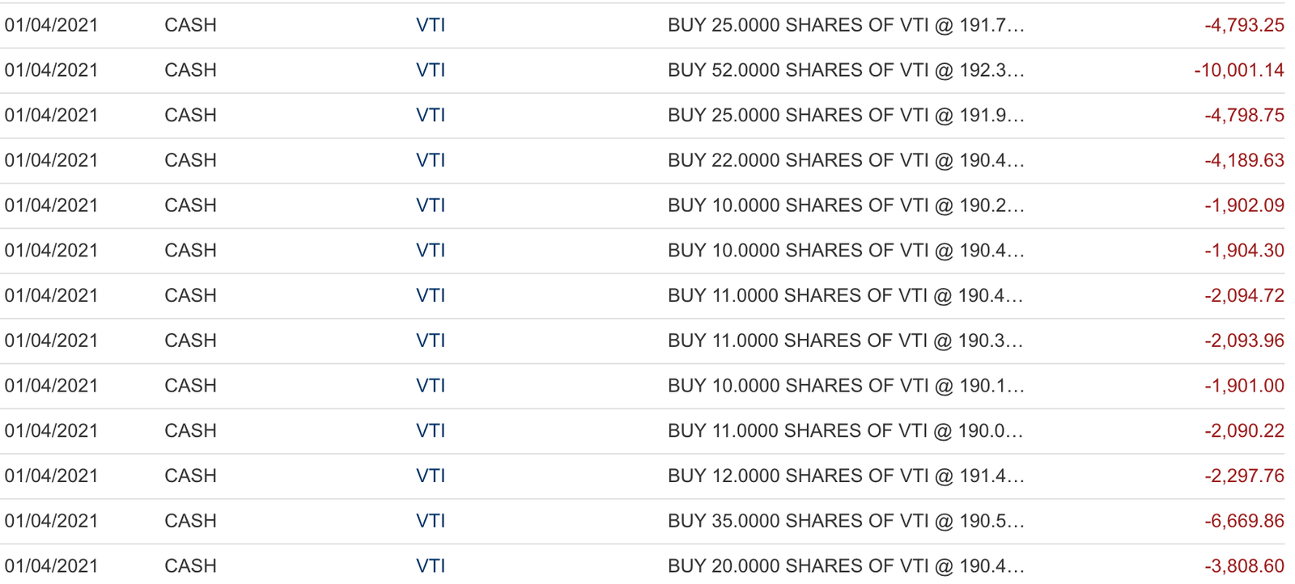The height and width of the screenshot is (584, 1295).
Task: Open VTI link in the -10,001.14 row
Action: (431, 70)
